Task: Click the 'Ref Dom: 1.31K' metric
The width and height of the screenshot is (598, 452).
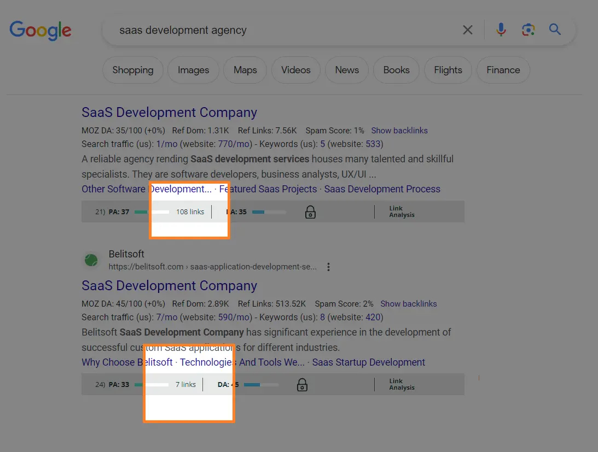Action: (x=201, y=130)
